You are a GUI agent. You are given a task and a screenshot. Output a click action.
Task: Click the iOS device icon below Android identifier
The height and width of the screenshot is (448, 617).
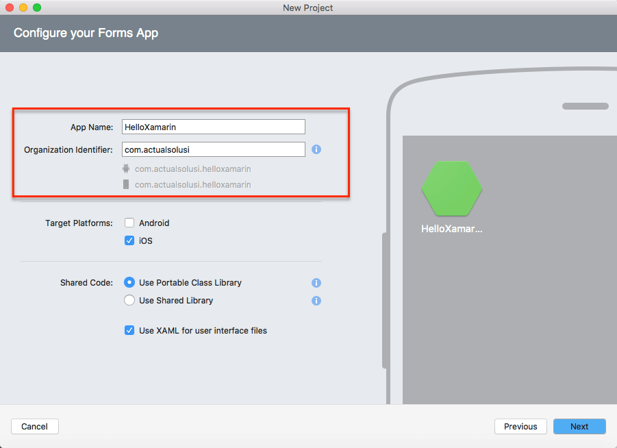coord(125,184)
